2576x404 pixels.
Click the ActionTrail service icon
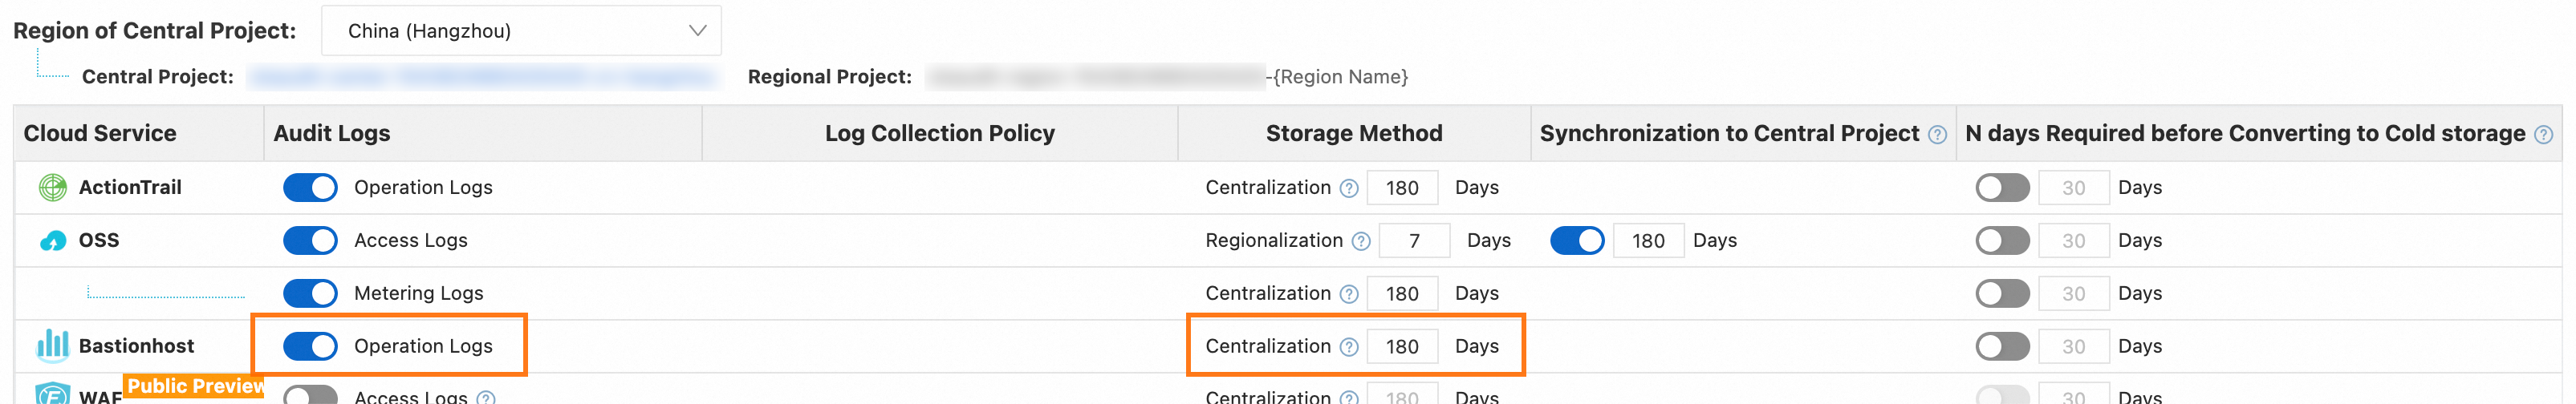click(52, 187)
